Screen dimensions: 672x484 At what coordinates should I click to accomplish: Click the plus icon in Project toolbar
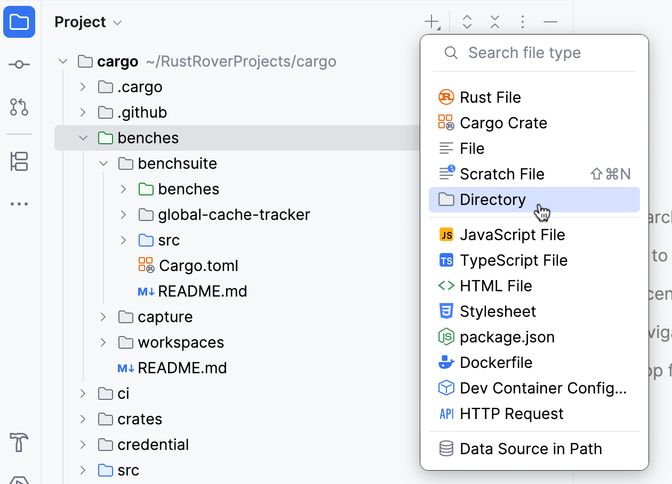(x=431, y=21)
